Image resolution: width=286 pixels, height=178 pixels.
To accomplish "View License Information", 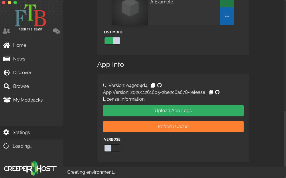I will [123, 99].
